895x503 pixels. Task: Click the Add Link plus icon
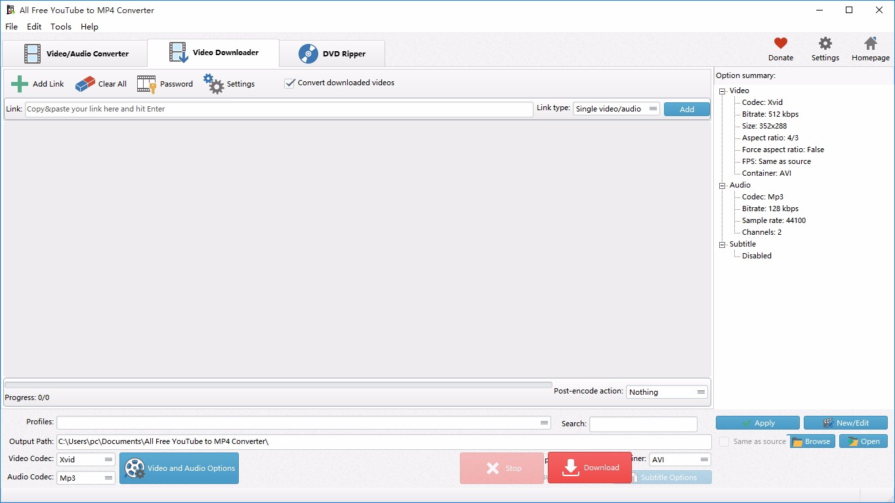point(20,84)
